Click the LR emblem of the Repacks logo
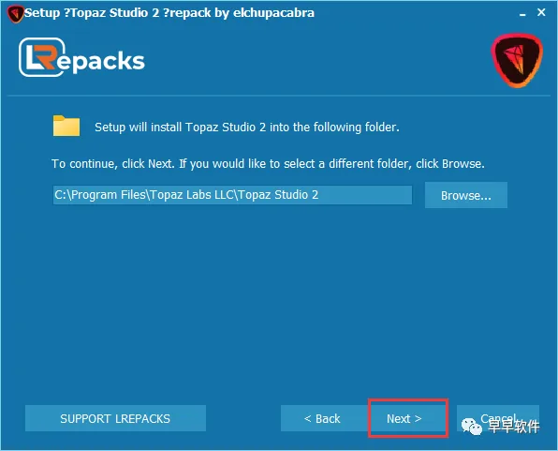 42,57
